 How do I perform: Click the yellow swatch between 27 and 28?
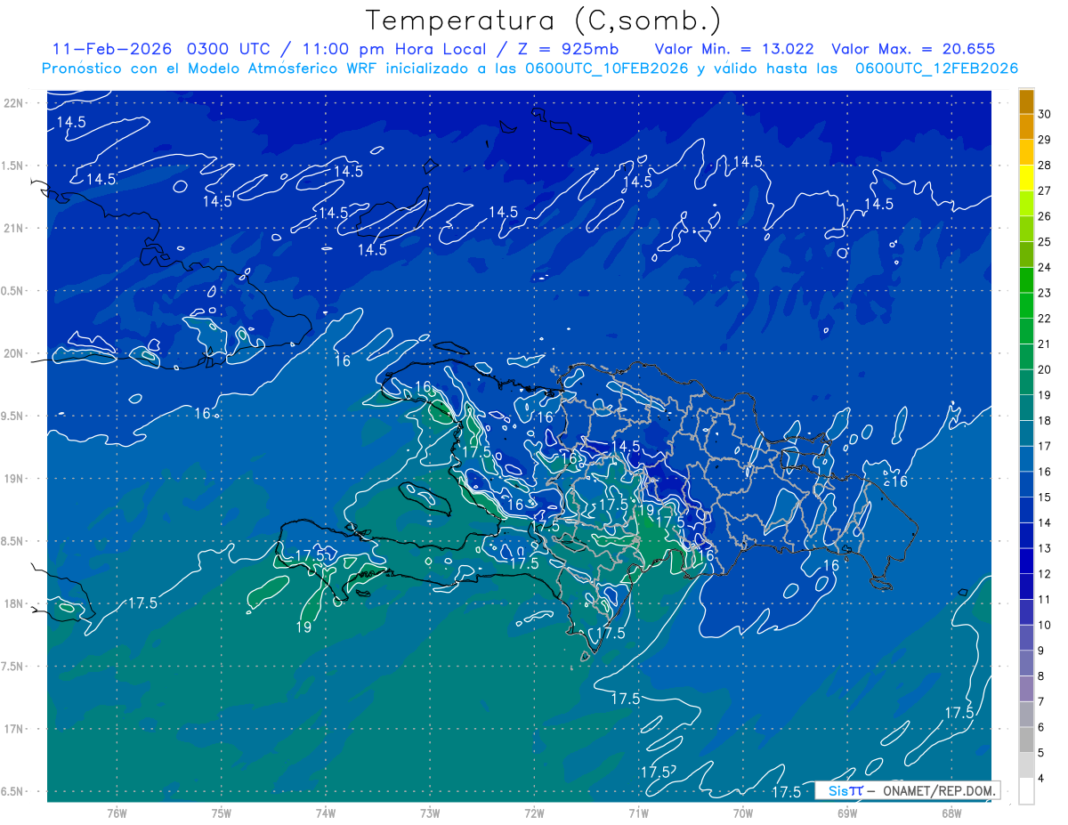[1026, 179]
